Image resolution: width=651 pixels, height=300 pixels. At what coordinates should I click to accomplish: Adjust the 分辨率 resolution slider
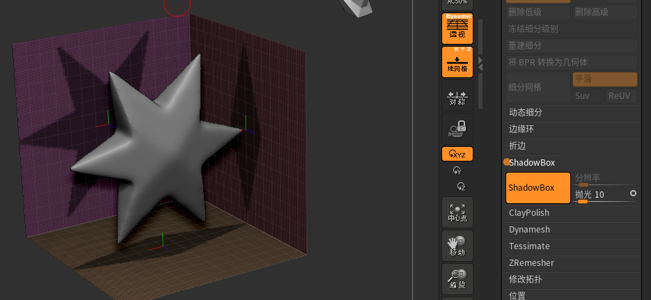(x=604, y=180)
